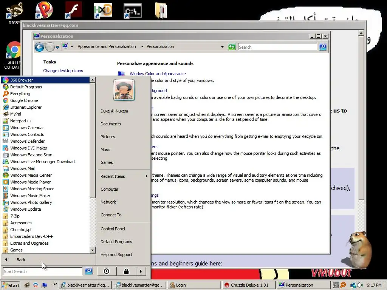Open shutdown options arrow next to lock

click(141, 271)
